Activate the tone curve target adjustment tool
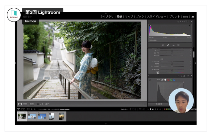216x135 pixels. (150, 80)
